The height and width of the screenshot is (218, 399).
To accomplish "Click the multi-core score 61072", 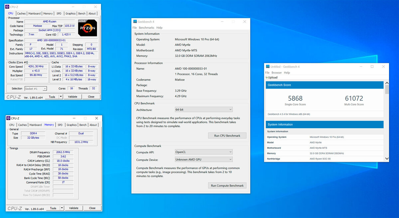I will 354,98.
